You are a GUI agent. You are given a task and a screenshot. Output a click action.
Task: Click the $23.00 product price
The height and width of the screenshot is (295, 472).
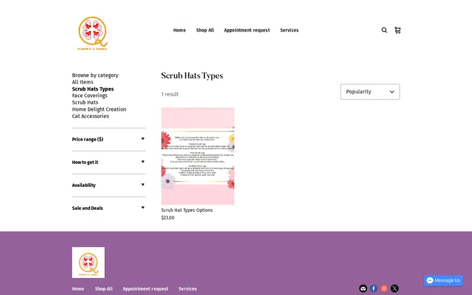tap(168, 218)
